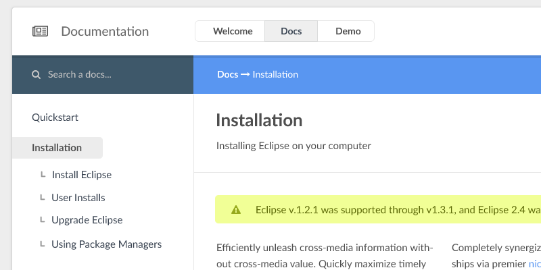This screenshot has width=541, height=270.
Task: Click the branch marker before User Installs
Action: 43,198
